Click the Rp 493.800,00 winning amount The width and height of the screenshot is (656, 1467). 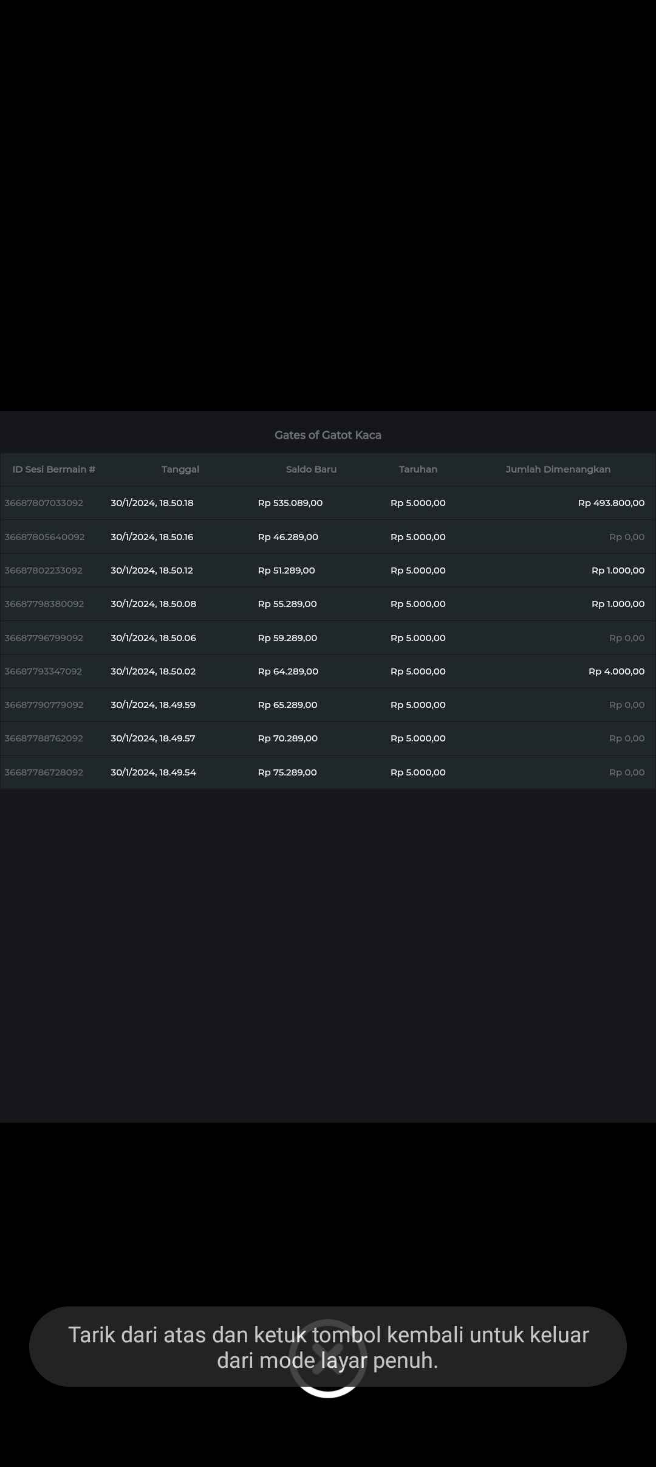click(611, 503)
